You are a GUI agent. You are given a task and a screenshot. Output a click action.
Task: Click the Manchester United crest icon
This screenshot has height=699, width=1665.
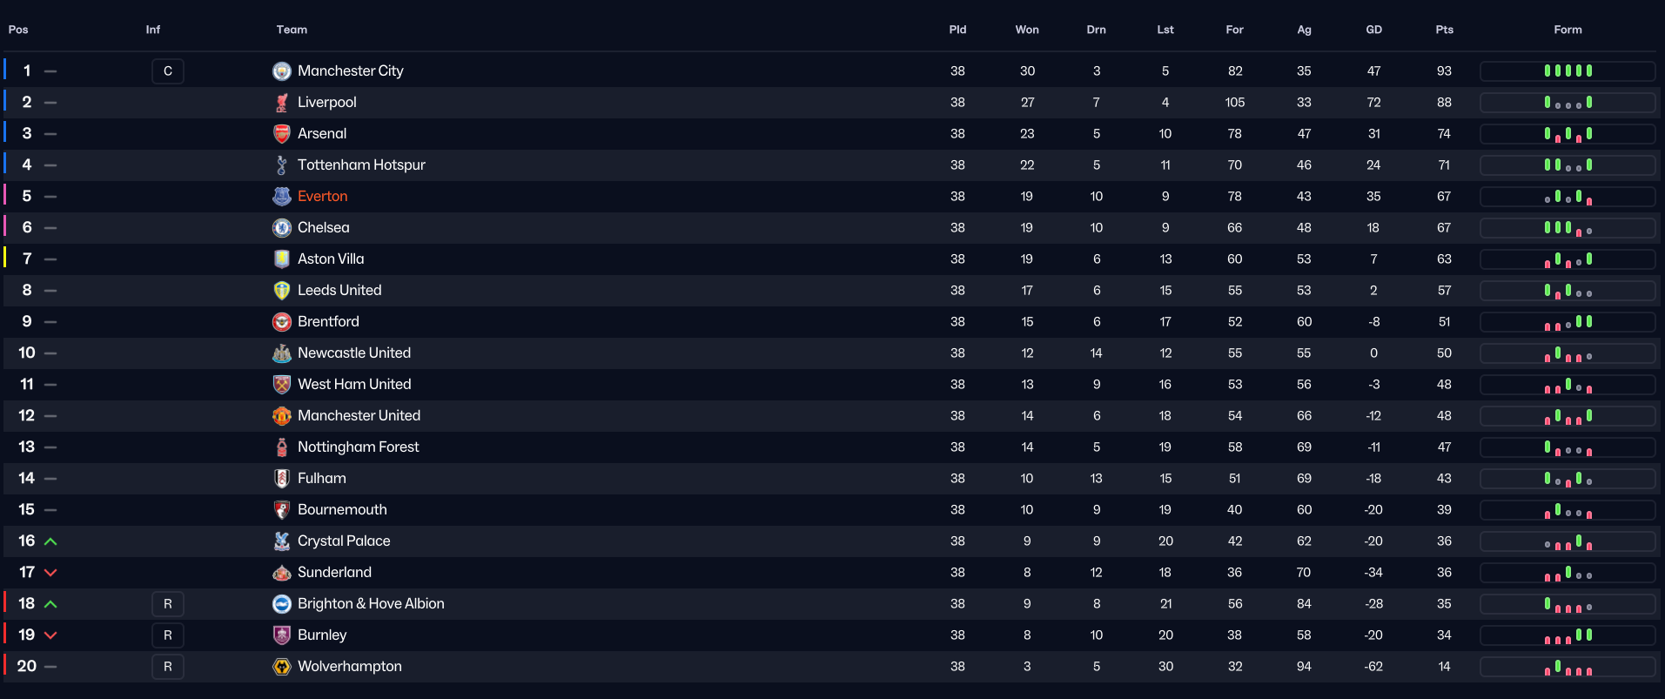pos(281,416)
